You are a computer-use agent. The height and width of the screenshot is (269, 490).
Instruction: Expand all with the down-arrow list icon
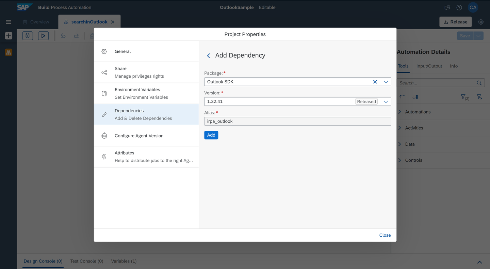pyautogui.click(x=415, y=97)
